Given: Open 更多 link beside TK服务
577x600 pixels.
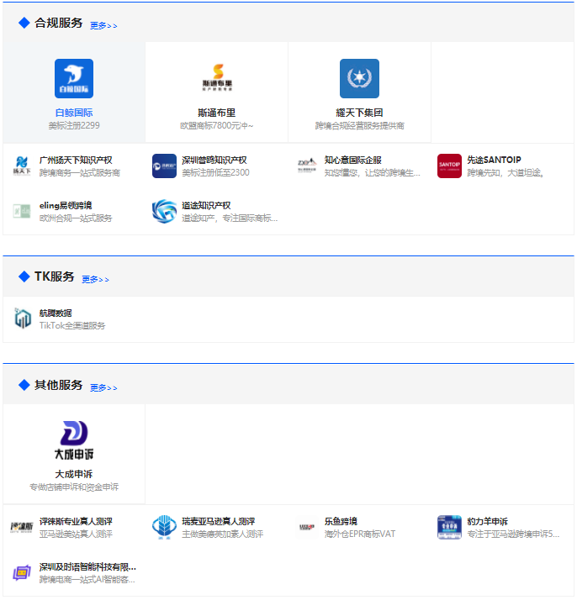Looking at the screenshot, I should point(95,279).
